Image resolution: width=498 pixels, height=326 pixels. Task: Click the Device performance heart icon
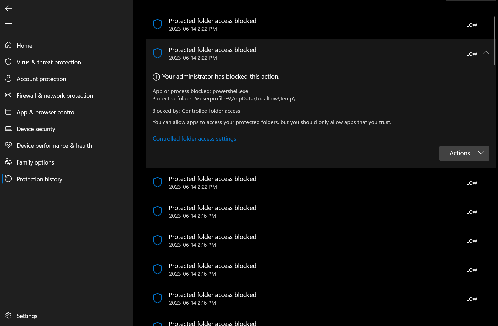point(8,145)
